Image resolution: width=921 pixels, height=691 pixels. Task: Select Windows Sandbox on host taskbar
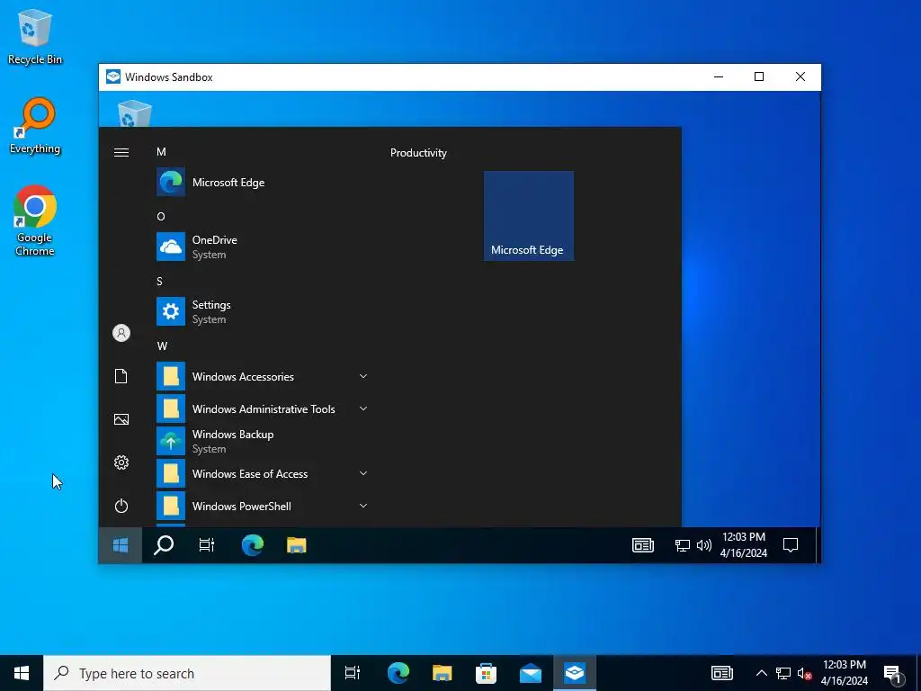click(x=575, y=673)
